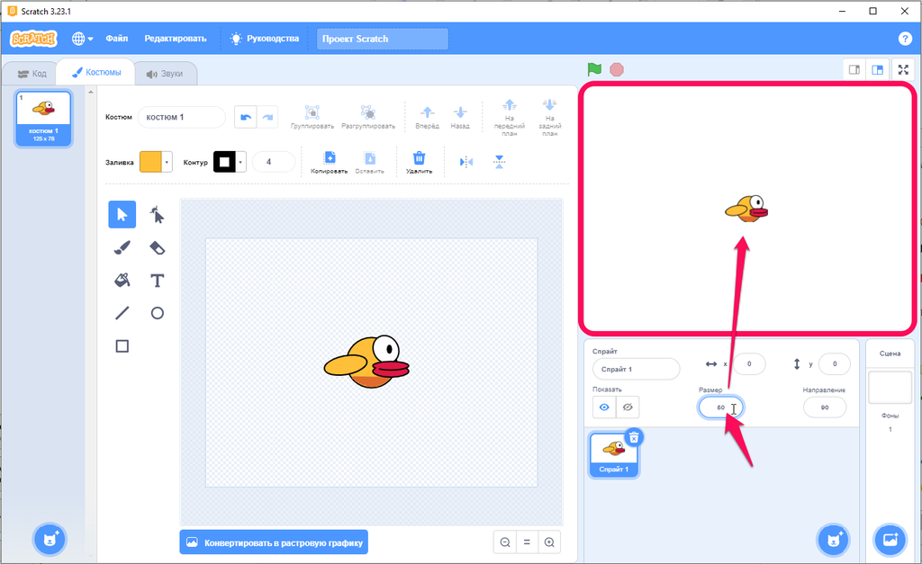922x564 pixels.
Task: Move shape backward with Назад
Action: point(460,117)
